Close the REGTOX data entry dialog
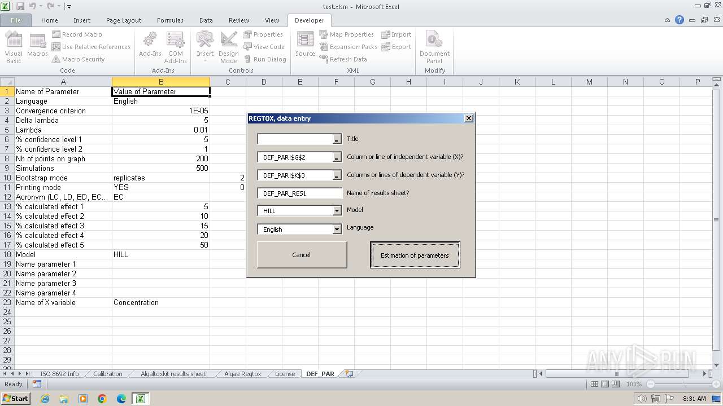The height and width of the screenshot is (406, 723). pos(468,118)
